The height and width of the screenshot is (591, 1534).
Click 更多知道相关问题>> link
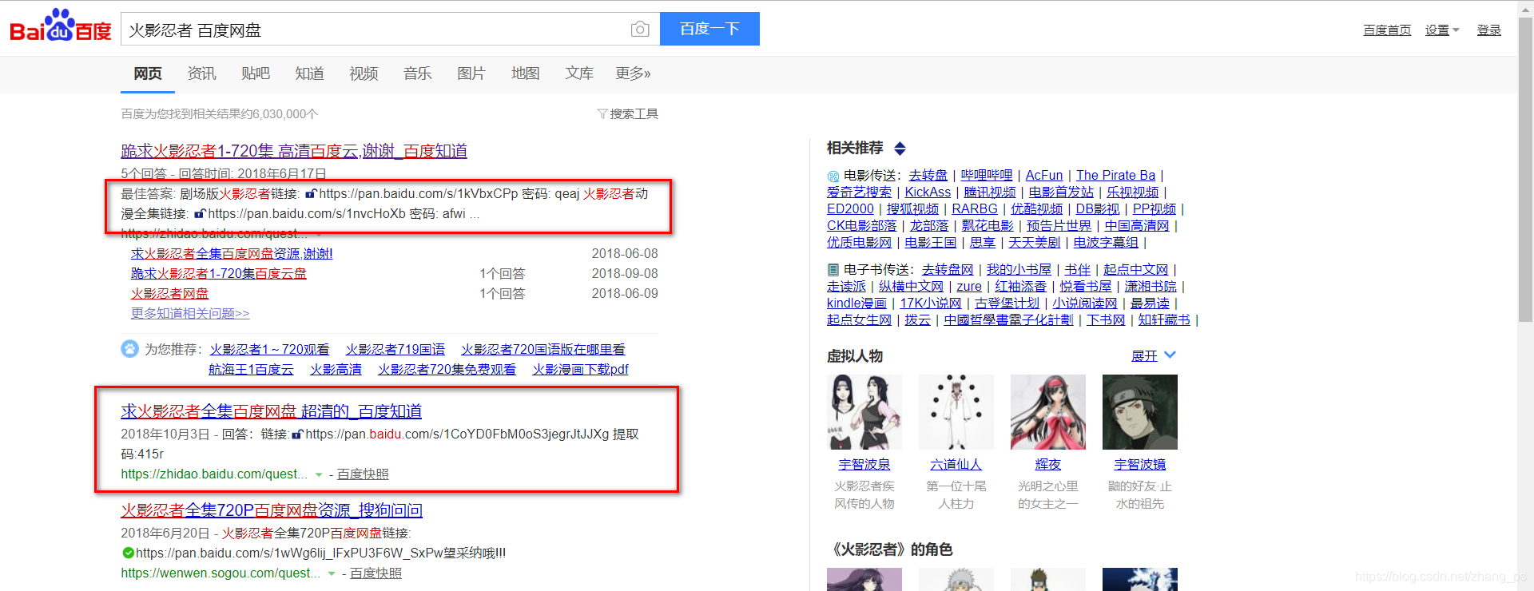pos(190,313)
